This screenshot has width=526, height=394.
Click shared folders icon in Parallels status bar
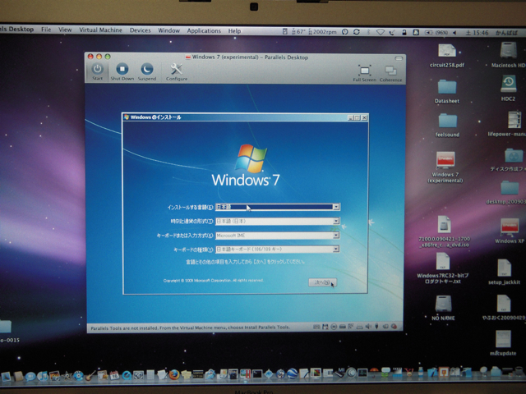pos(385,327)
